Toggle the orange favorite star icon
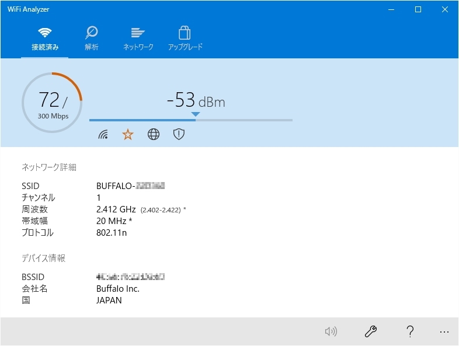Screen dimensions: 459x346 click(x=128, y=135)
